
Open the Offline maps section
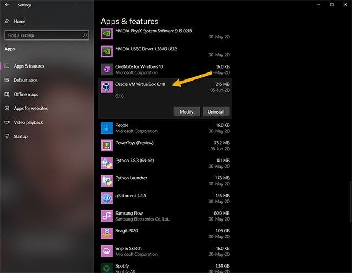tap(25, 94)
